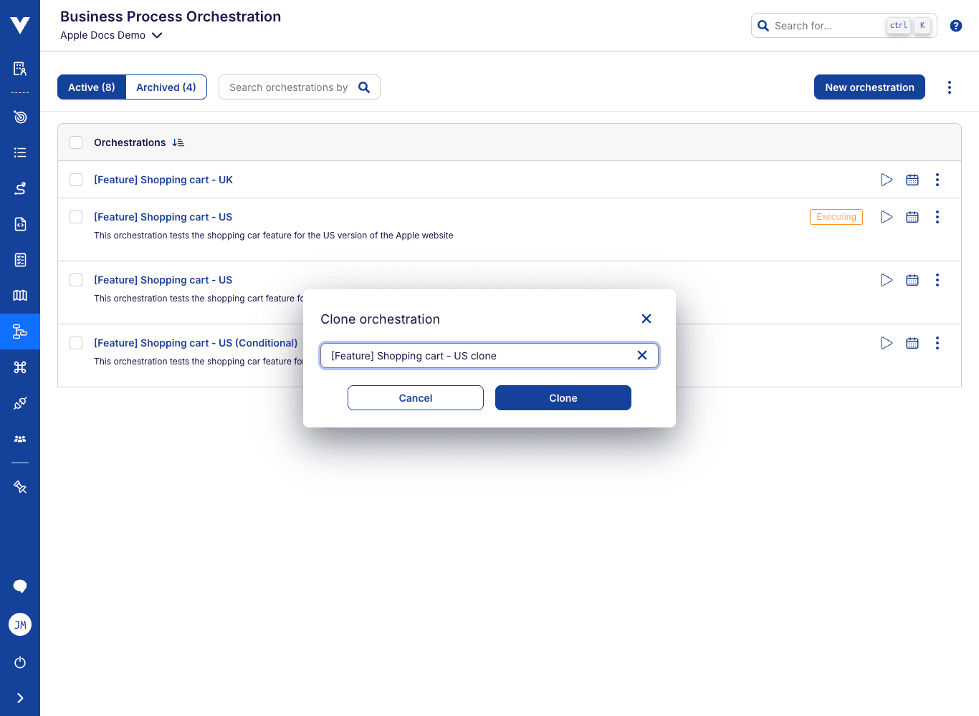Select the Active orchestrations tab
The width and height of the screenshot is (979, 716).
coord(91,87)
